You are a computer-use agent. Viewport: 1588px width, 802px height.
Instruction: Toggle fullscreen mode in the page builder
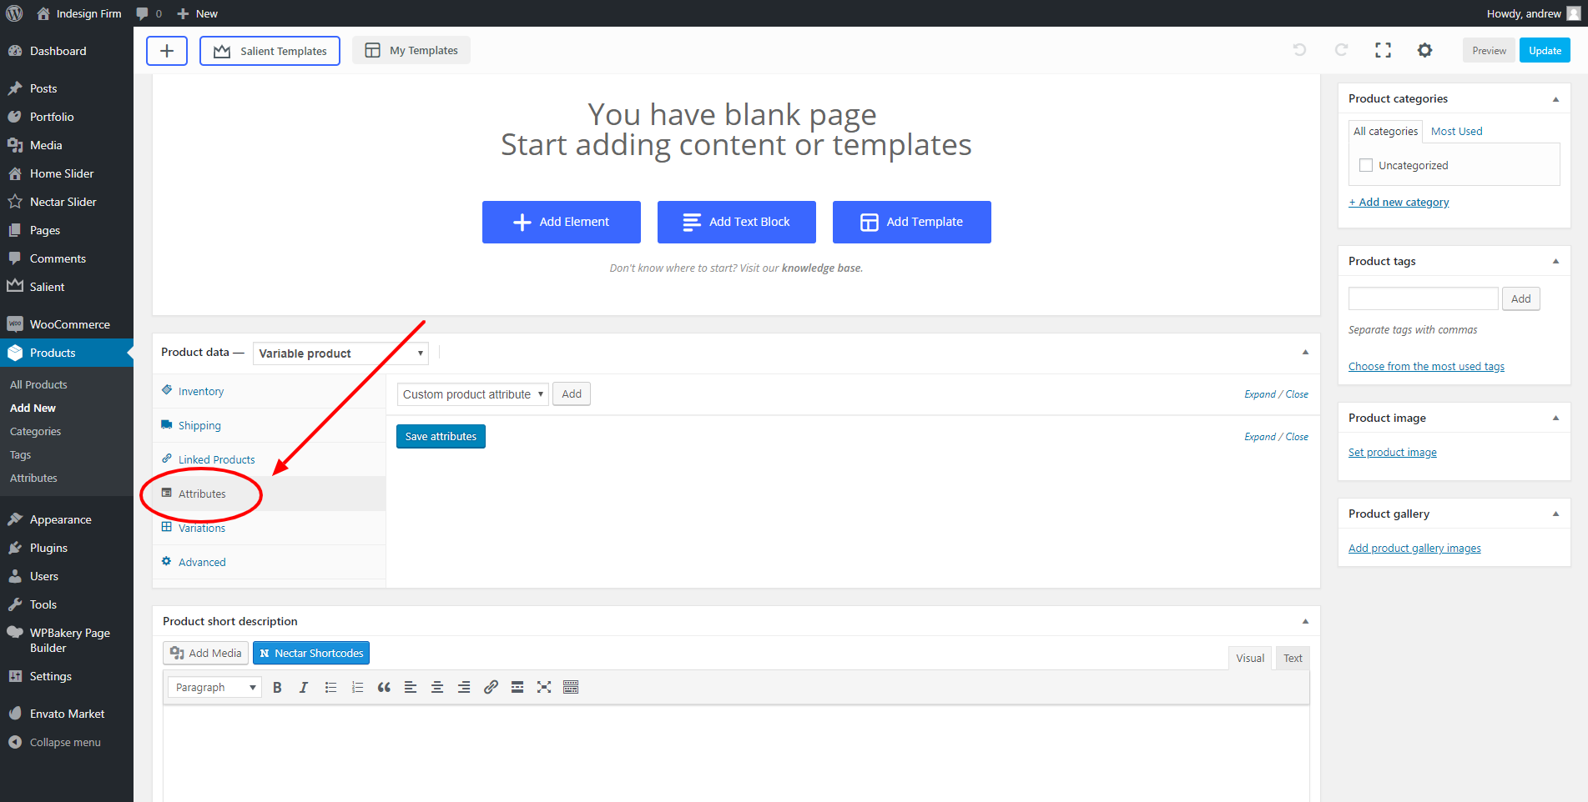(1383, 50)
